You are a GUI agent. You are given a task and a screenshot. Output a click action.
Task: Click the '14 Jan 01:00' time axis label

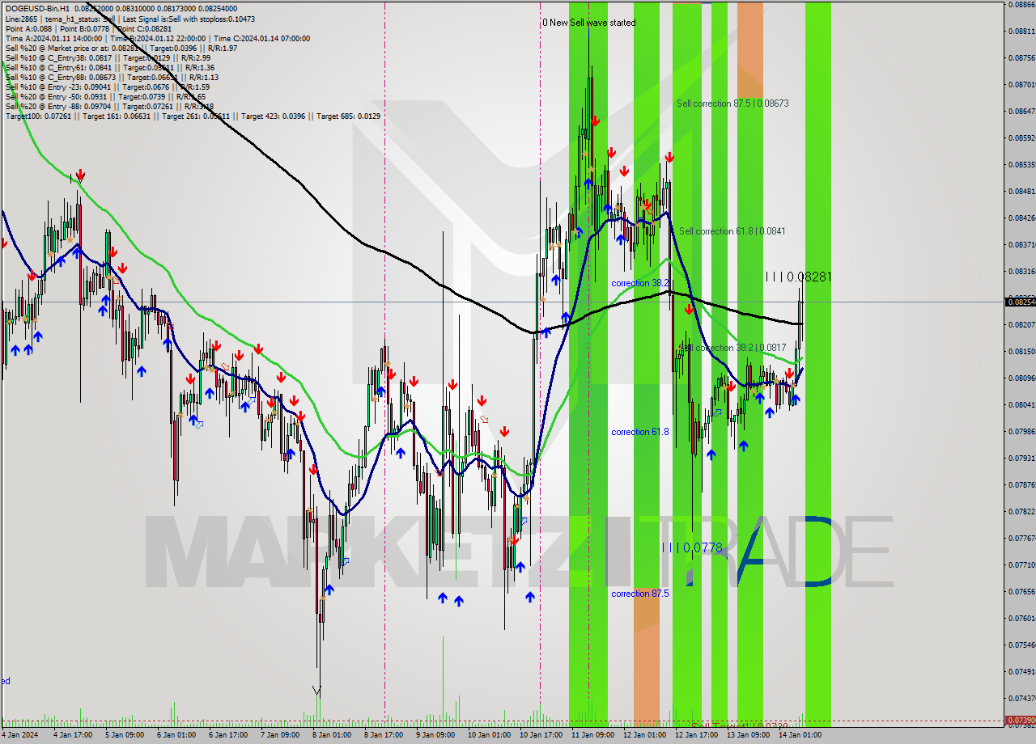pos(800,735)
